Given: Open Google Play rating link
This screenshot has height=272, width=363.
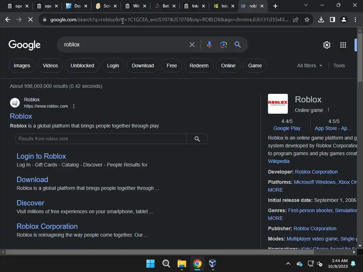Looking at the screenshot, I should [287, 128].
